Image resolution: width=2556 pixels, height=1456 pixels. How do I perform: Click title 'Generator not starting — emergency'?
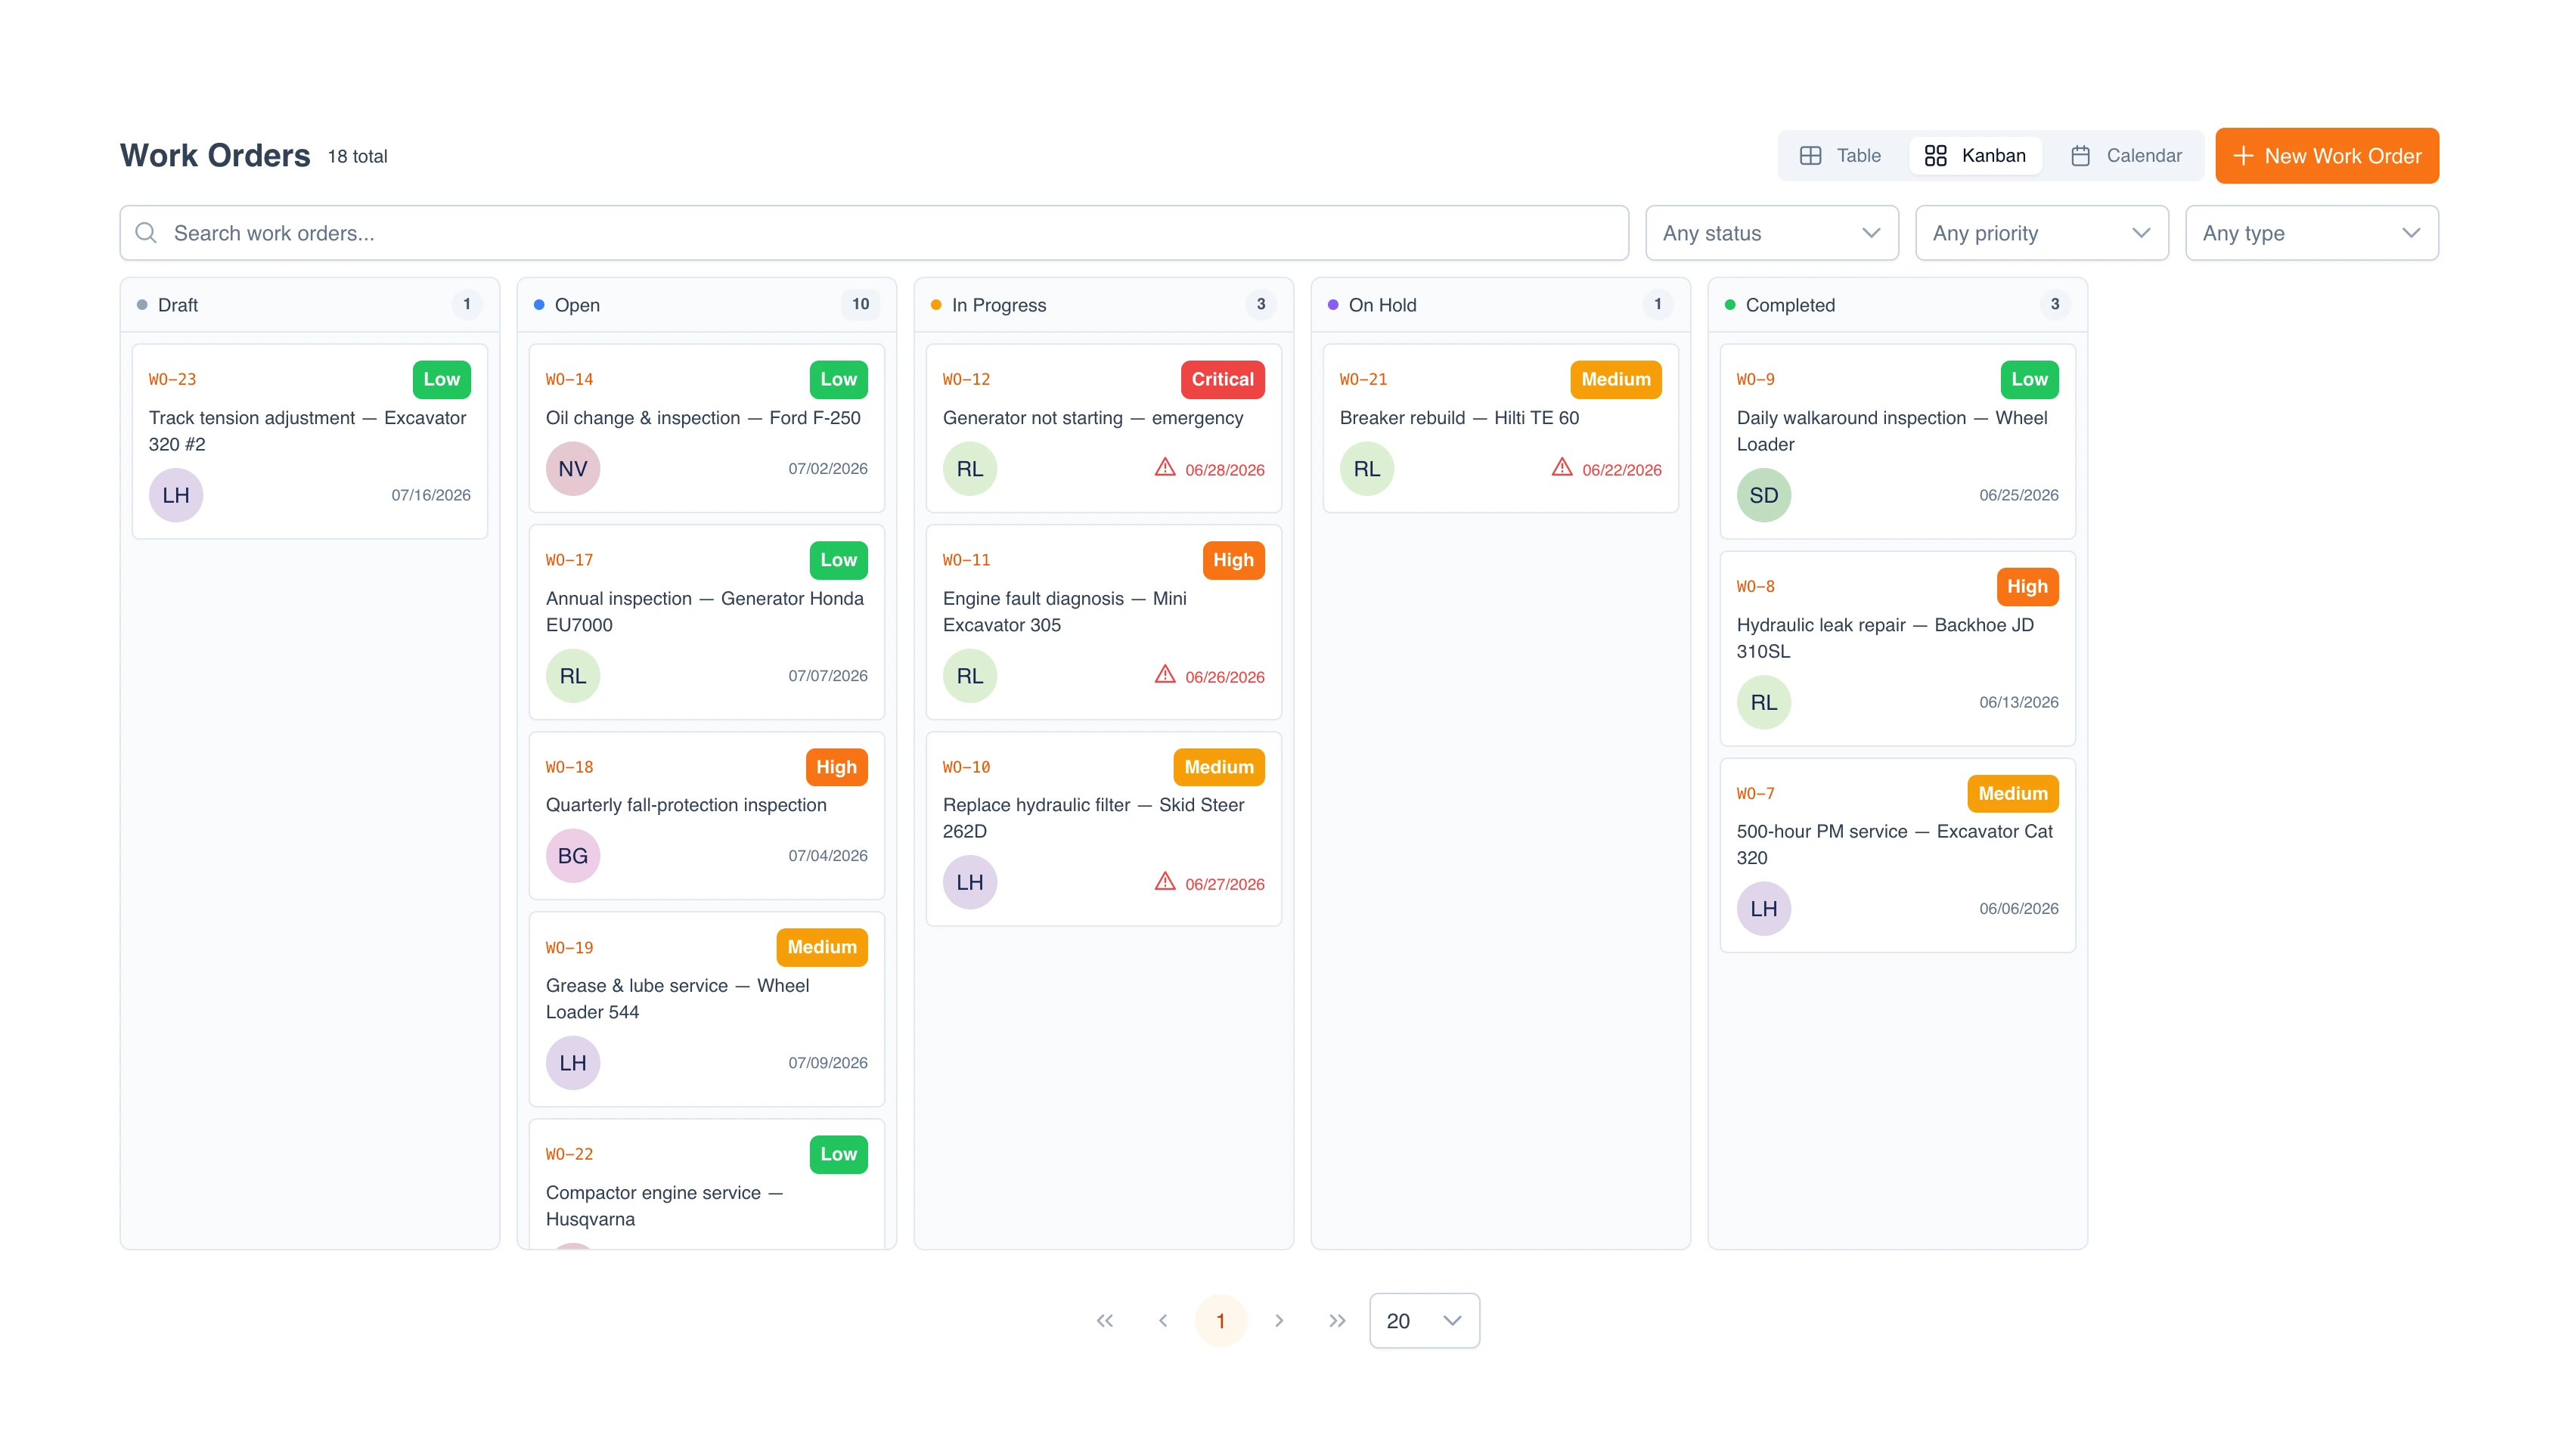1092,418
